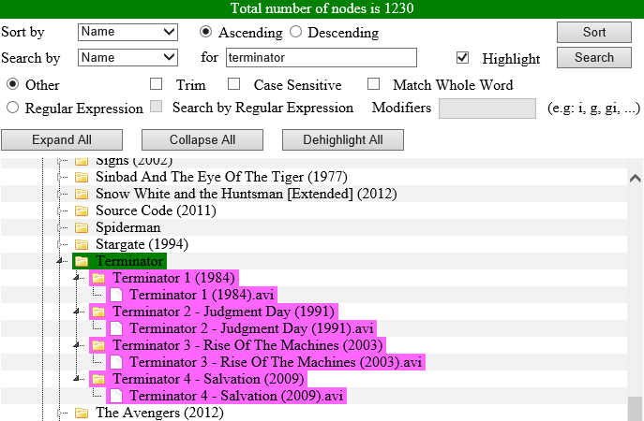
Task: Select the Terminator 1 (1984).avi file label
Action: point(202,295)
